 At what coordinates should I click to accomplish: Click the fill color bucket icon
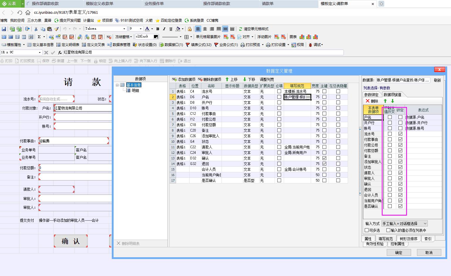tap(178, 29)
